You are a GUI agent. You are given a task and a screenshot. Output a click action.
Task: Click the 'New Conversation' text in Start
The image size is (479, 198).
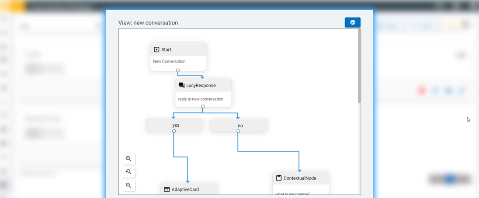click(x=169, y=62)
